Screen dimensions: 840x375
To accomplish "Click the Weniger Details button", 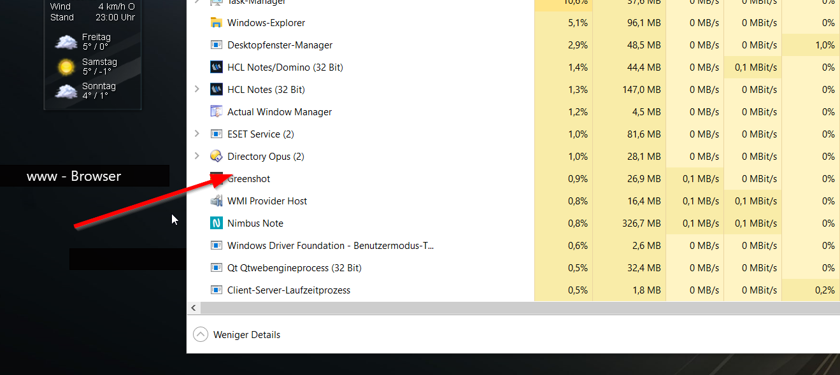I will pyautogui.click(x=236, y=334).
